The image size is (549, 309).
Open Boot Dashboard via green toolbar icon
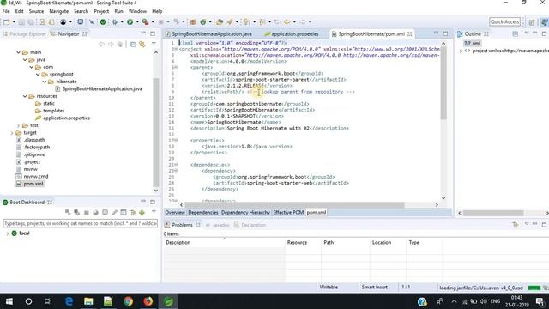pyautogui.click(x=103, y=22)
